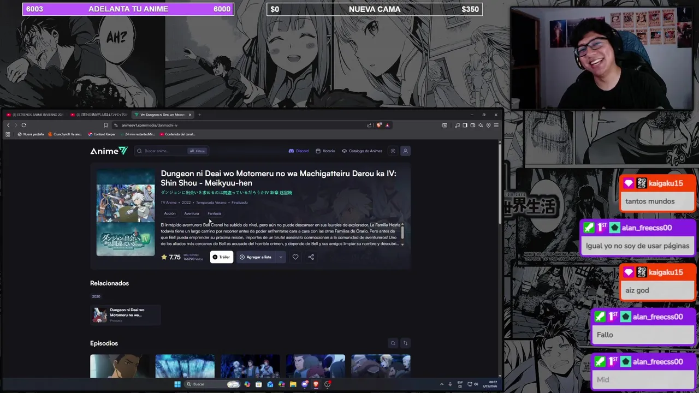Viewport: 699px width, 393px height.
Task: Open related Dungeon ni Deai wo Motomeru prequel
Action: point(126,314)
